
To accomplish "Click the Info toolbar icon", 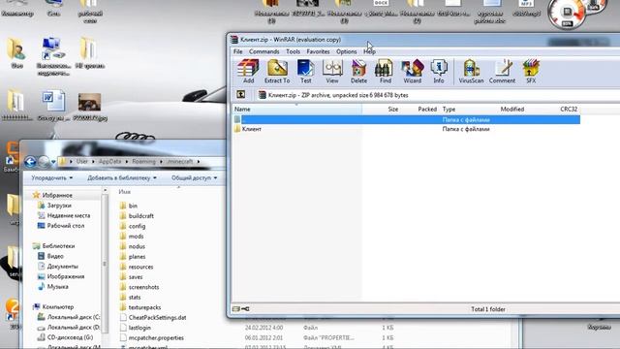I will click(x=439, y=71).
